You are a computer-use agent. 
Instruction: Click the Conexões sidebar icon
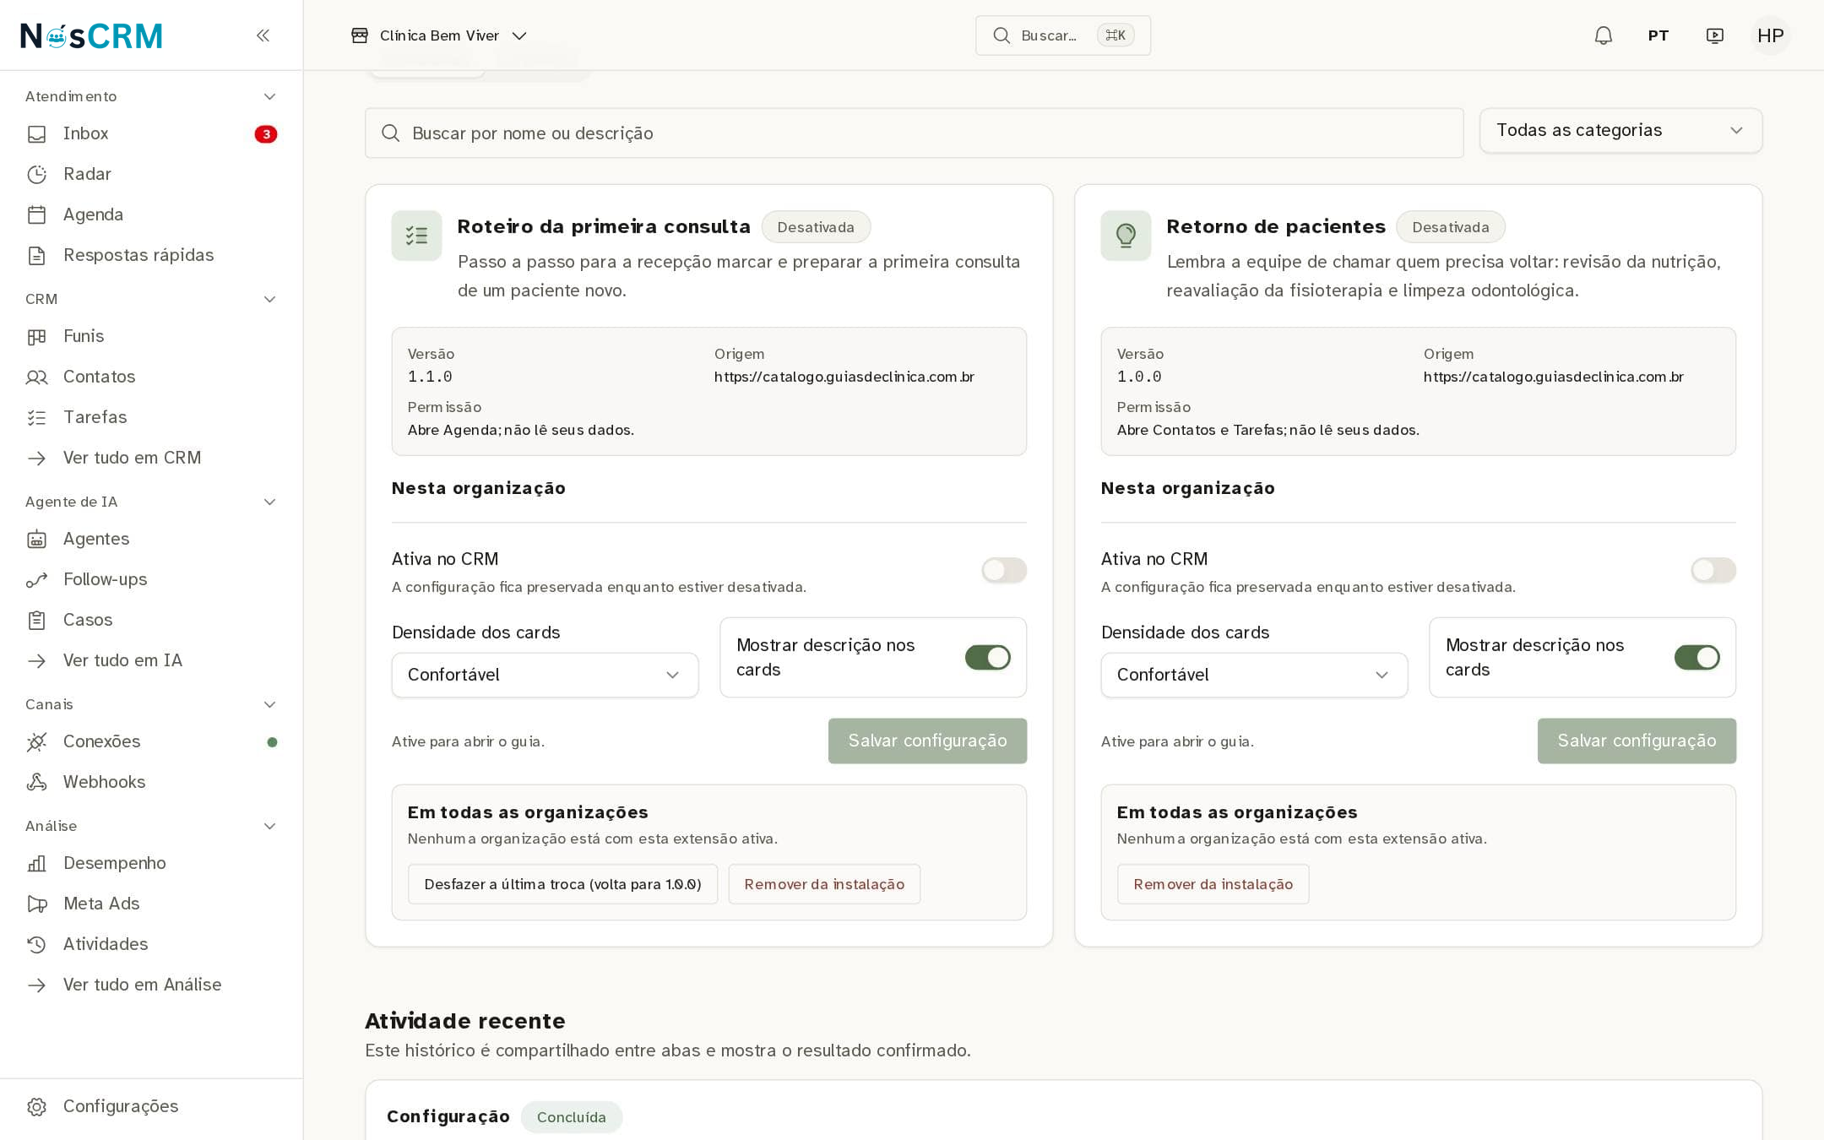point(36,742)
